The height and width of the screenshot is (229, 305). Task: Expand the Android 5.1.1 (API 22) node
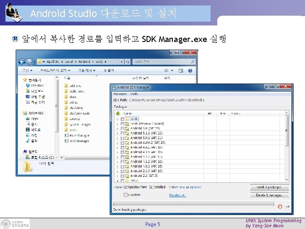[x=117, y=134]
